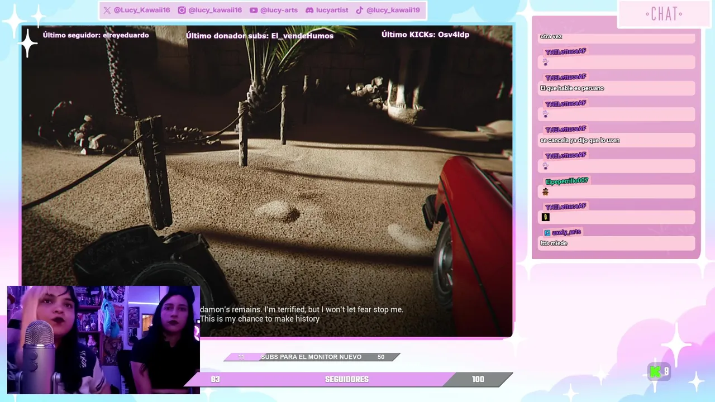The image size is (715, 402).
Task: Click the 'Último seguidor: elreyeduardo' label
Action: click(96, 35)
